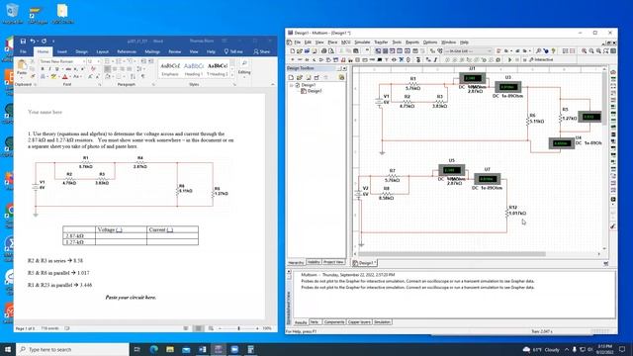Click the U1 multimeter display in schematic
Image resolution: width=633 pixels, height=356 pixels.
(x=473, y=78)
